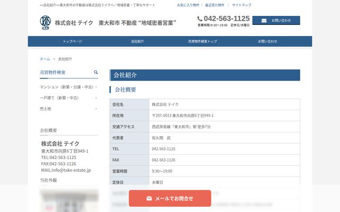Click the envelope icon in お問い合わせ header button
This screenshot has width=340, height=212.
264,21
